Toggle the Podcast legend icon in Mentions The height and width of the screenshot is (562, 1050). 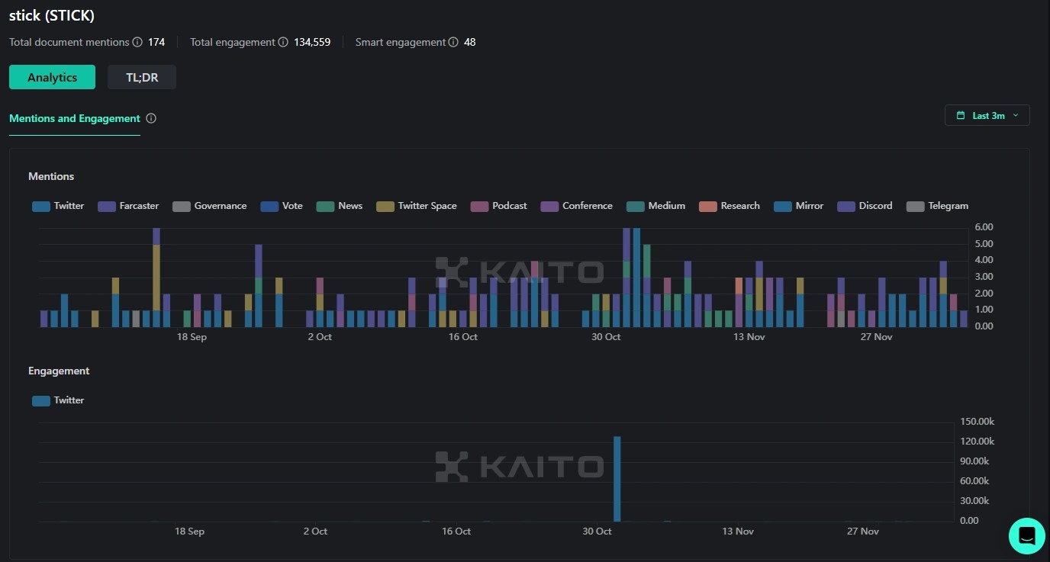[479, 206]
